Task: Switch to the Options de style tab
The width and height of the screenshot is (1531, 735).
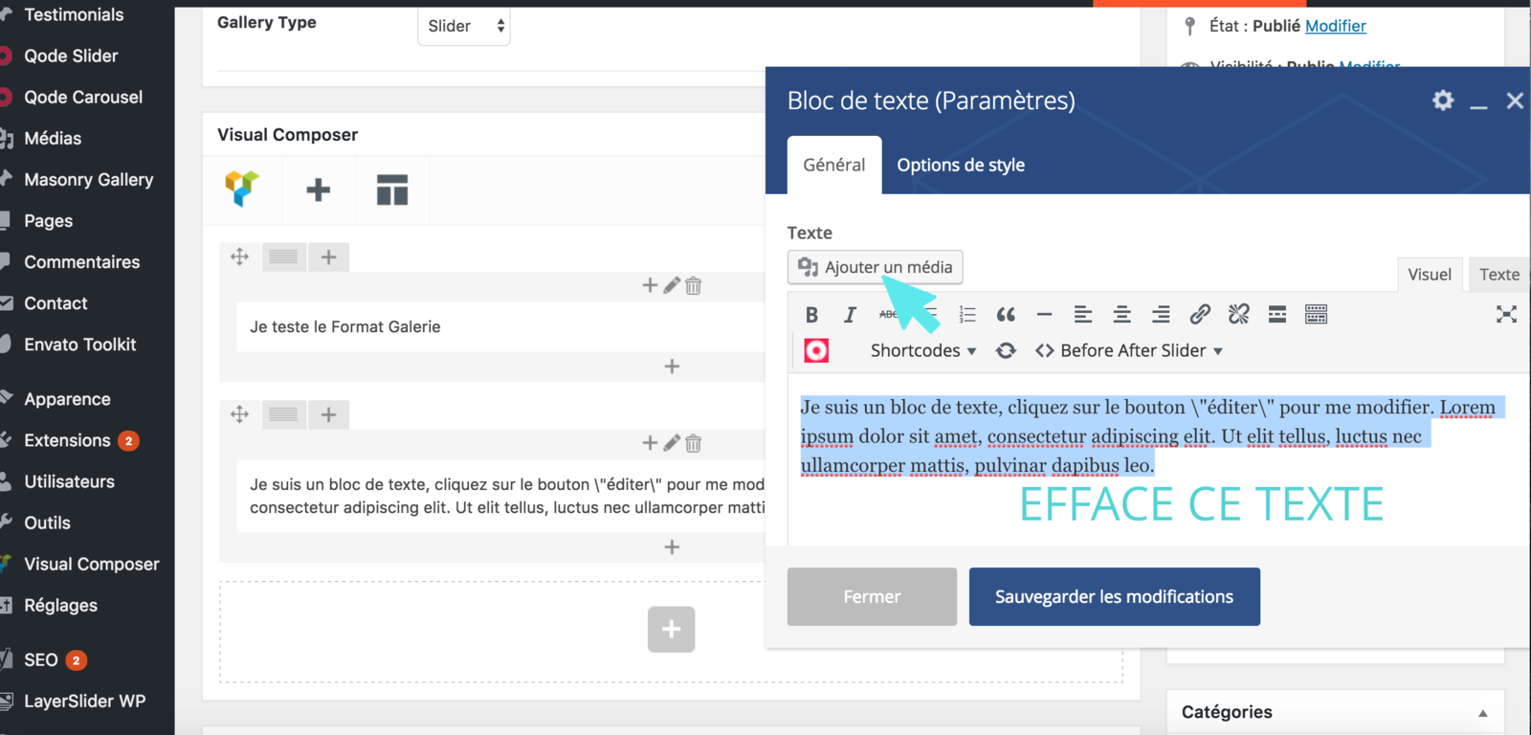Action: [961, 165]
